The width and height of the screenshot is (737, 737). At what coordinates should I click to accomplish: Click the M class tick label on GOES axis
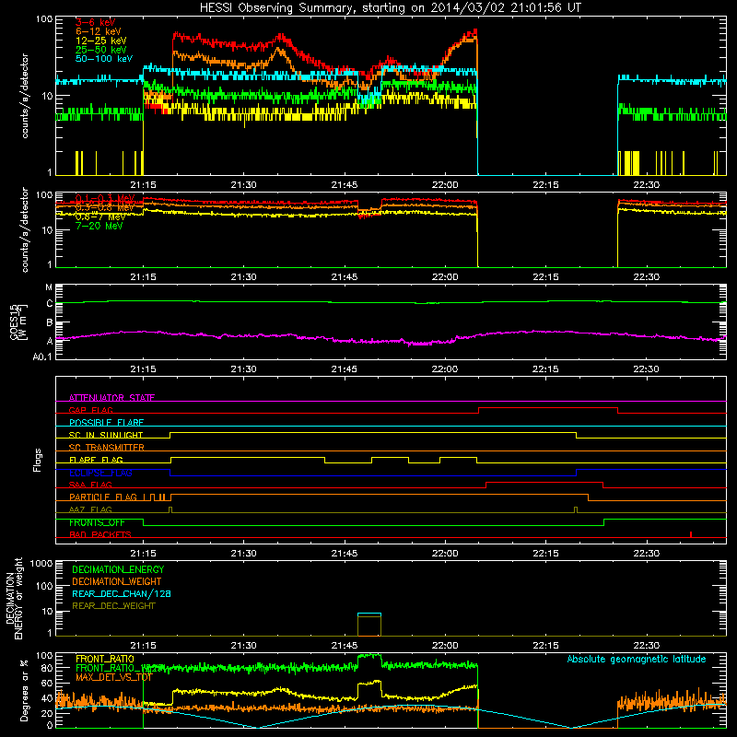[49, 287]
